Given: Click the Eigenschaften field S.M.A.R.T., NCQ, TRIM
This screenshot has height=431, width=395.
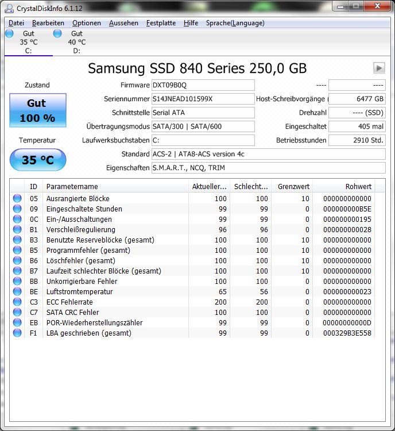Looking at the screenshot, I should (268, 168).
